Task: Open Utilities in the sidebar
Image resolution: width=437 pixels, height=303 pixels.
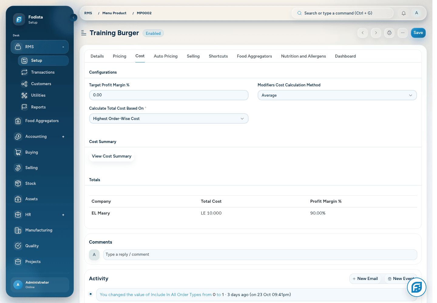Action: click(x=43, y=95)
